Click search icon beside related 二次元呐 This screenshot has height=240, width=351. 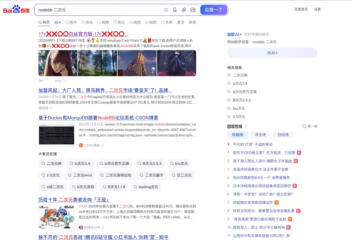click(x=229, y=75)
